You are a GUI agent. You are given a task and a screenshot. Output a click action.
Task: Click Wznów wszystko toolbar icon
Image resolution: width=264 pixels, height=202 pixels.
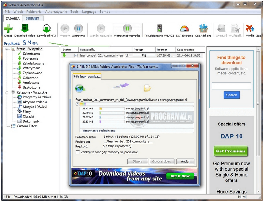coord(101,28)
